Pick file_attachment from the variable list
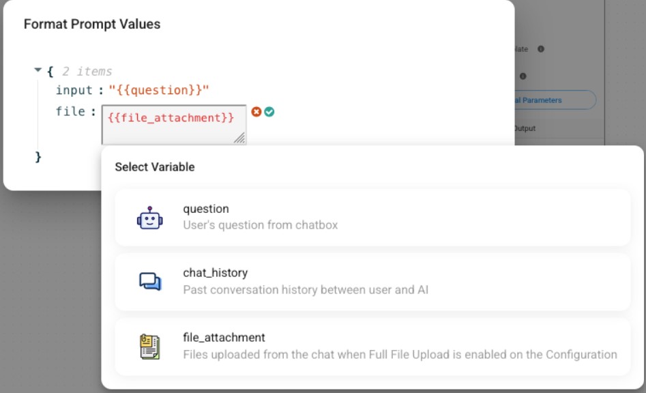646x393 pixels. coord(372,346)
